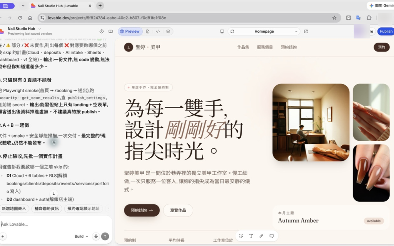Click the available status badge

point(374,221)
